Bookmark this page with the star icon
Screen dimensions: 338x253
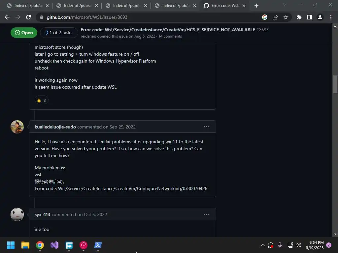286,17
